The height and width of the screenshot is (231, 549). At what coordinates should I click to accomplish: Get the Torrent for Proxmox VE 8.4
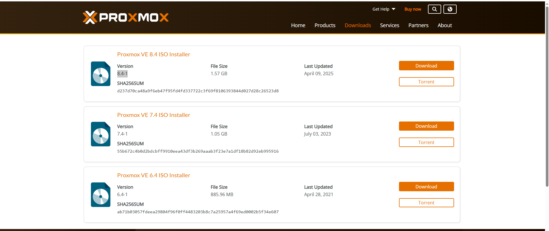tap(427, 82)
